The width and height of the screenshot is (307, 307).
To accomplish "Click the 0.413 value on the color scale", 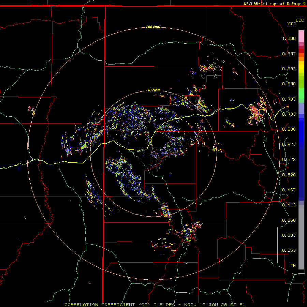I will [x=289, y=205].
